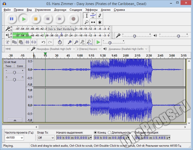Open the Snap To dropdown

(46, 138)
